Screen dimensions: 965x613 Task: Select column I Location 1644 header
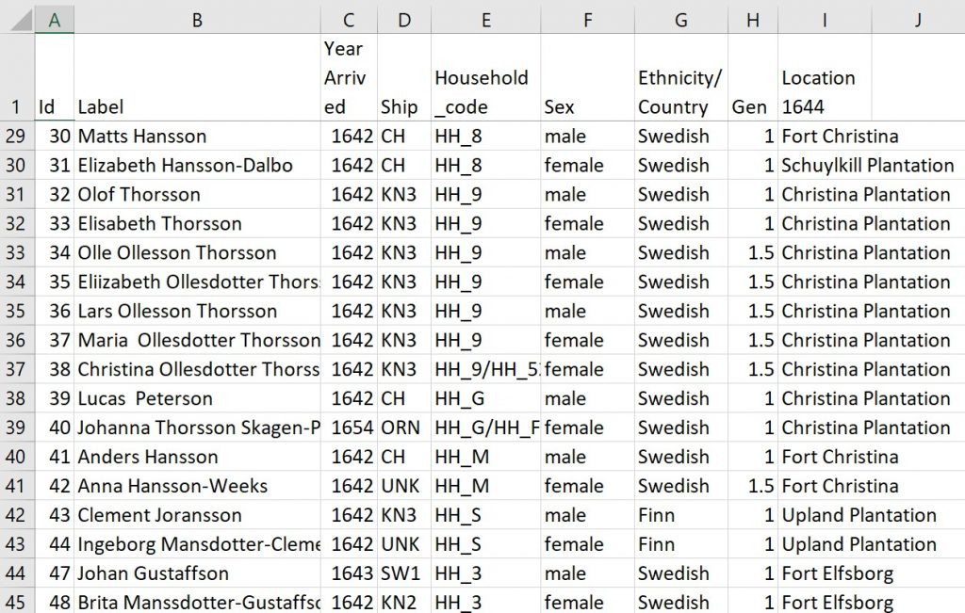824,19
